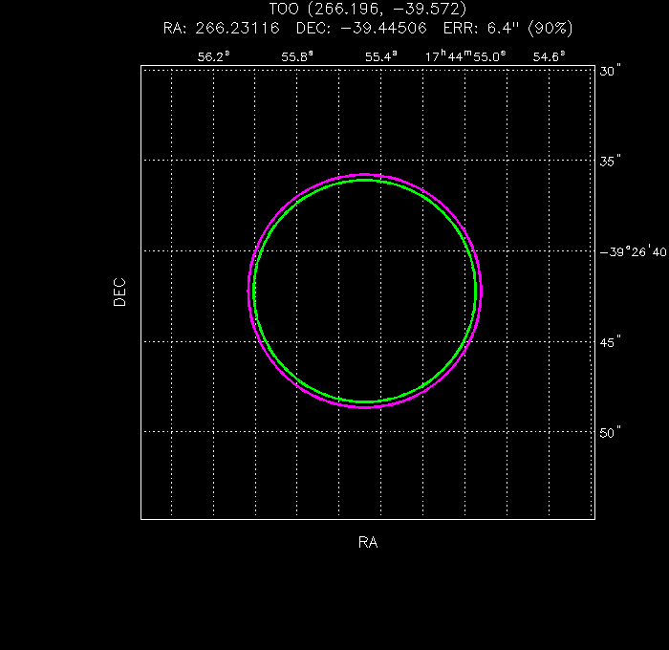Click the '54.6s' RA tick label
Viewport: 669px width, 650px height.
[x=550, y=56]
